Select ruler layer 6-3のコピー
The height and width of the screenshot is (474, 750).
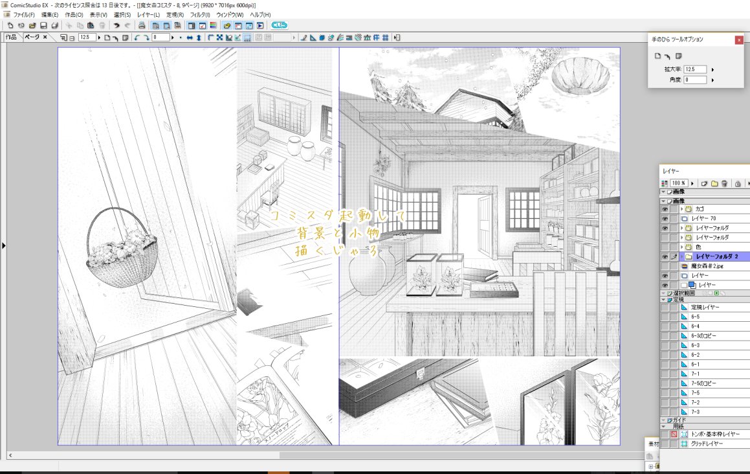pyautogui.click(x=714, y=336)
